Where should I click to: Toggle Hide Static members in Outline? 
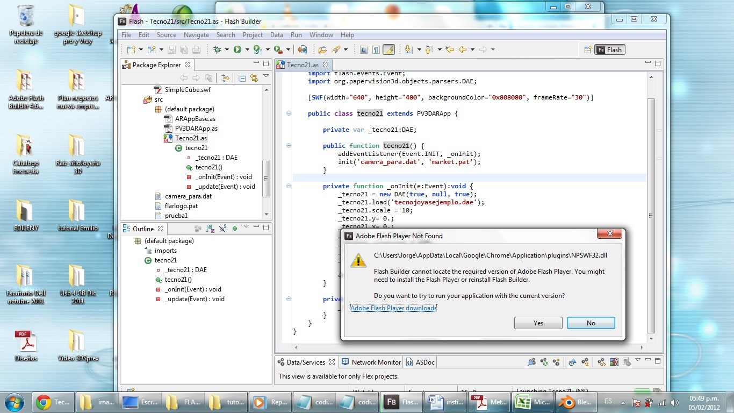[x=223, y=229]
